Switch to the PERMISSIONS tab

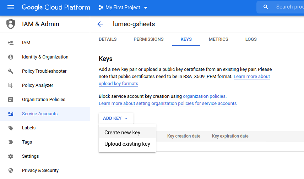148,39
